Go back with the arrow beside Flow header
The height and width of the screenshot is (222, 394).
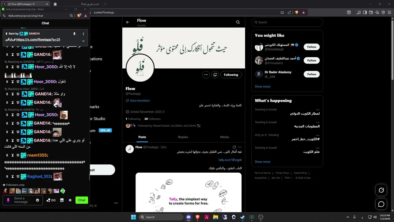click(128, 22)
